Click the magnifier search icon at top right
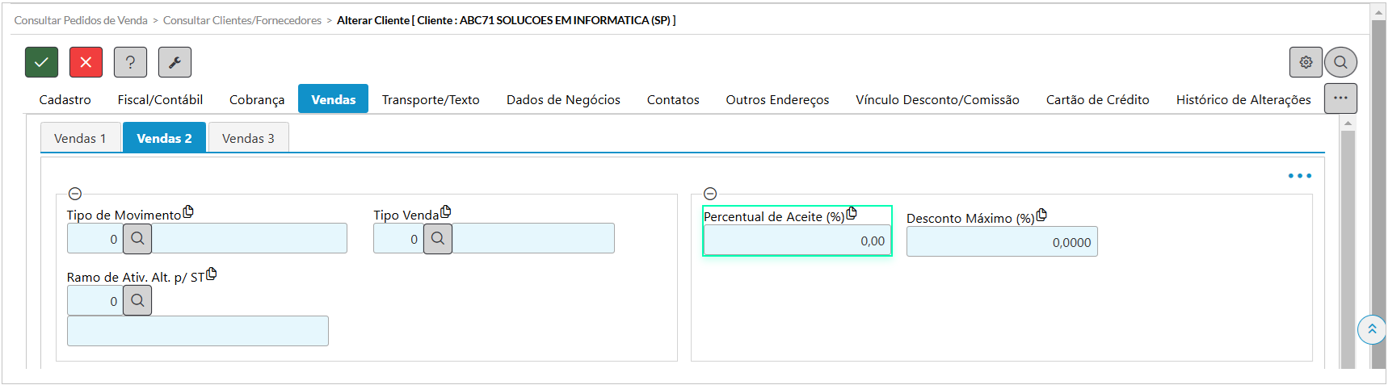The image size is (1388, 385). pos(1340,62)
